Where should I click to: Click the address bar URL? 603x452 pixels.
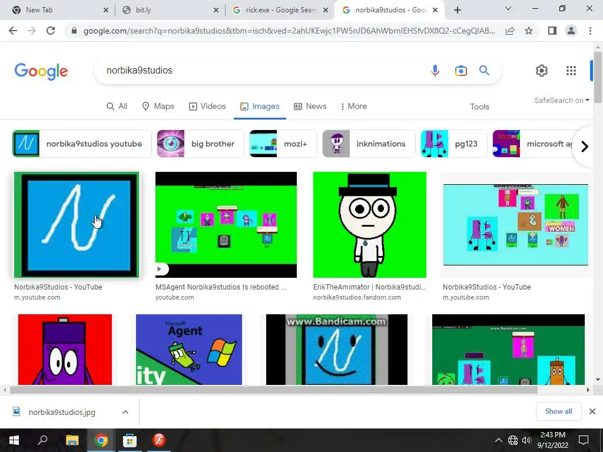click(x=289, y=31)
